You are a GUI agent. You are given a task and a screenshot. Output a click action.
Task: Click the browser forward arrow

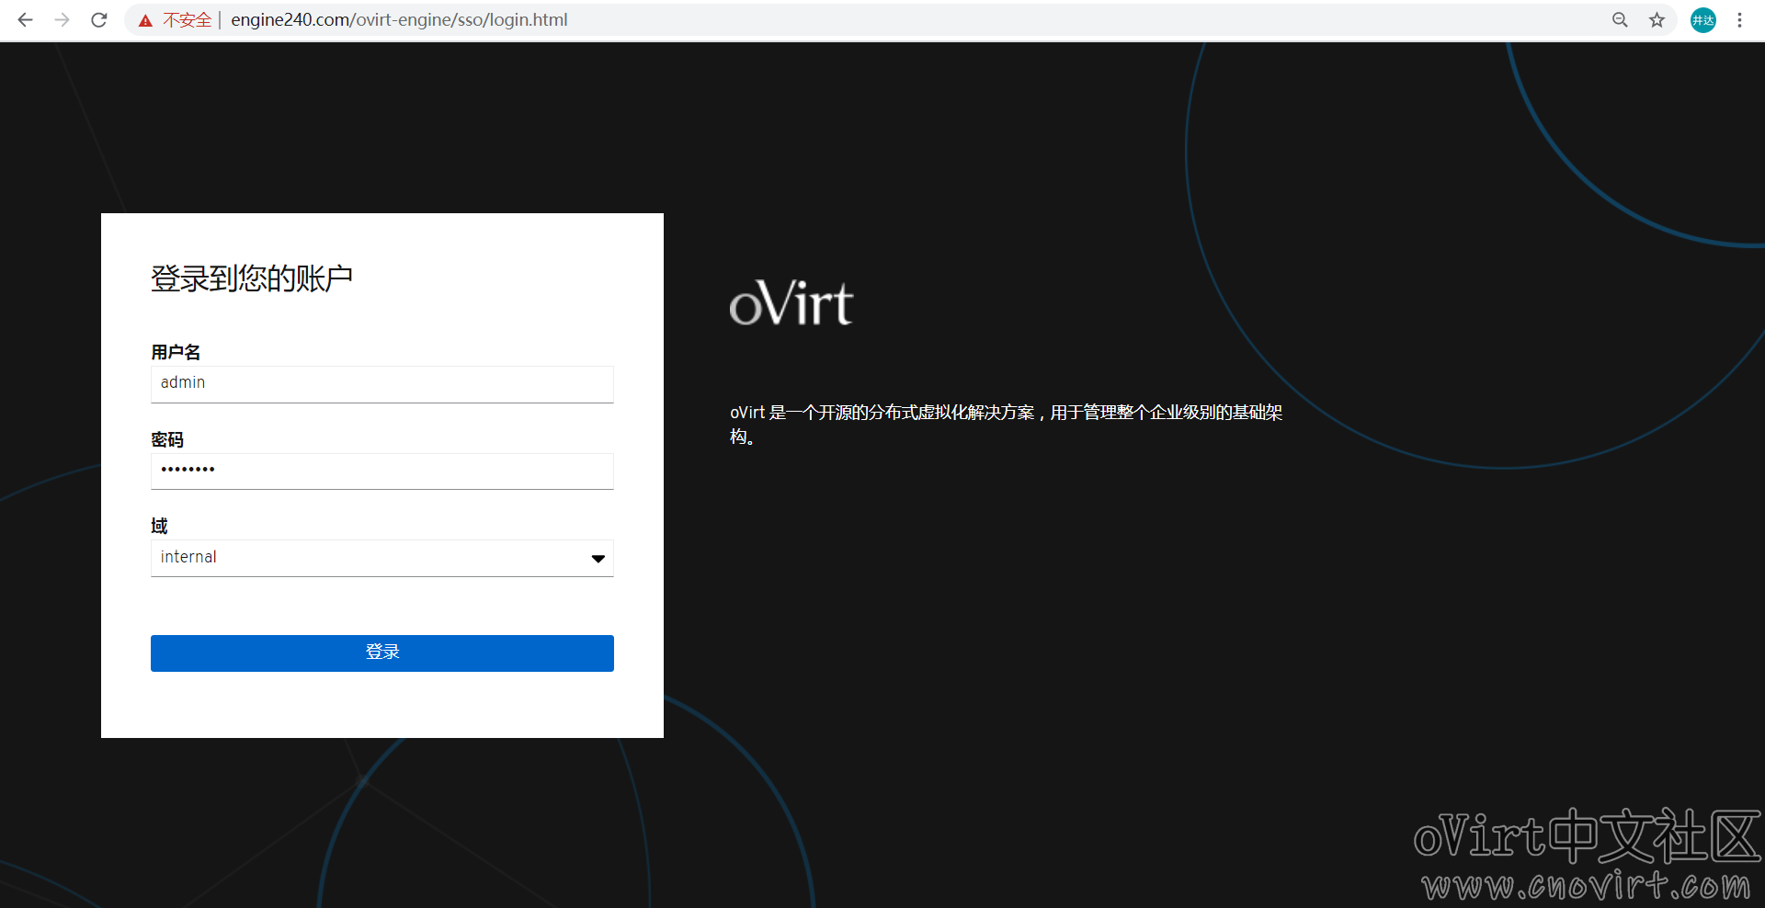click(x=62, y=19)
